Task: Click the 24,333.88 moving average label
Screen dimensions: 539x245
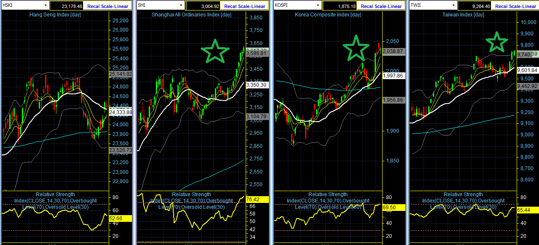Action: coord(121,112)
